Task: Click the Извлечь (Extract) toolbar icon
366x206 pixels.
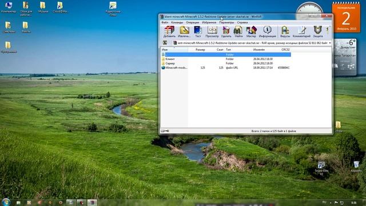Action: (x=184, y=32)
